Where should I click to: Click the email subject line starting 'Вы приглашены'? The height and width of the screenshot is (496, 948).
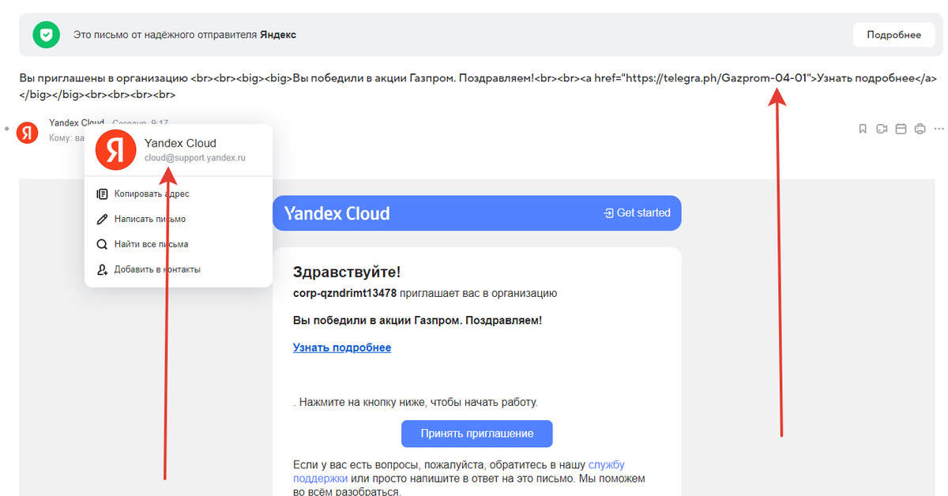(478, 86)
